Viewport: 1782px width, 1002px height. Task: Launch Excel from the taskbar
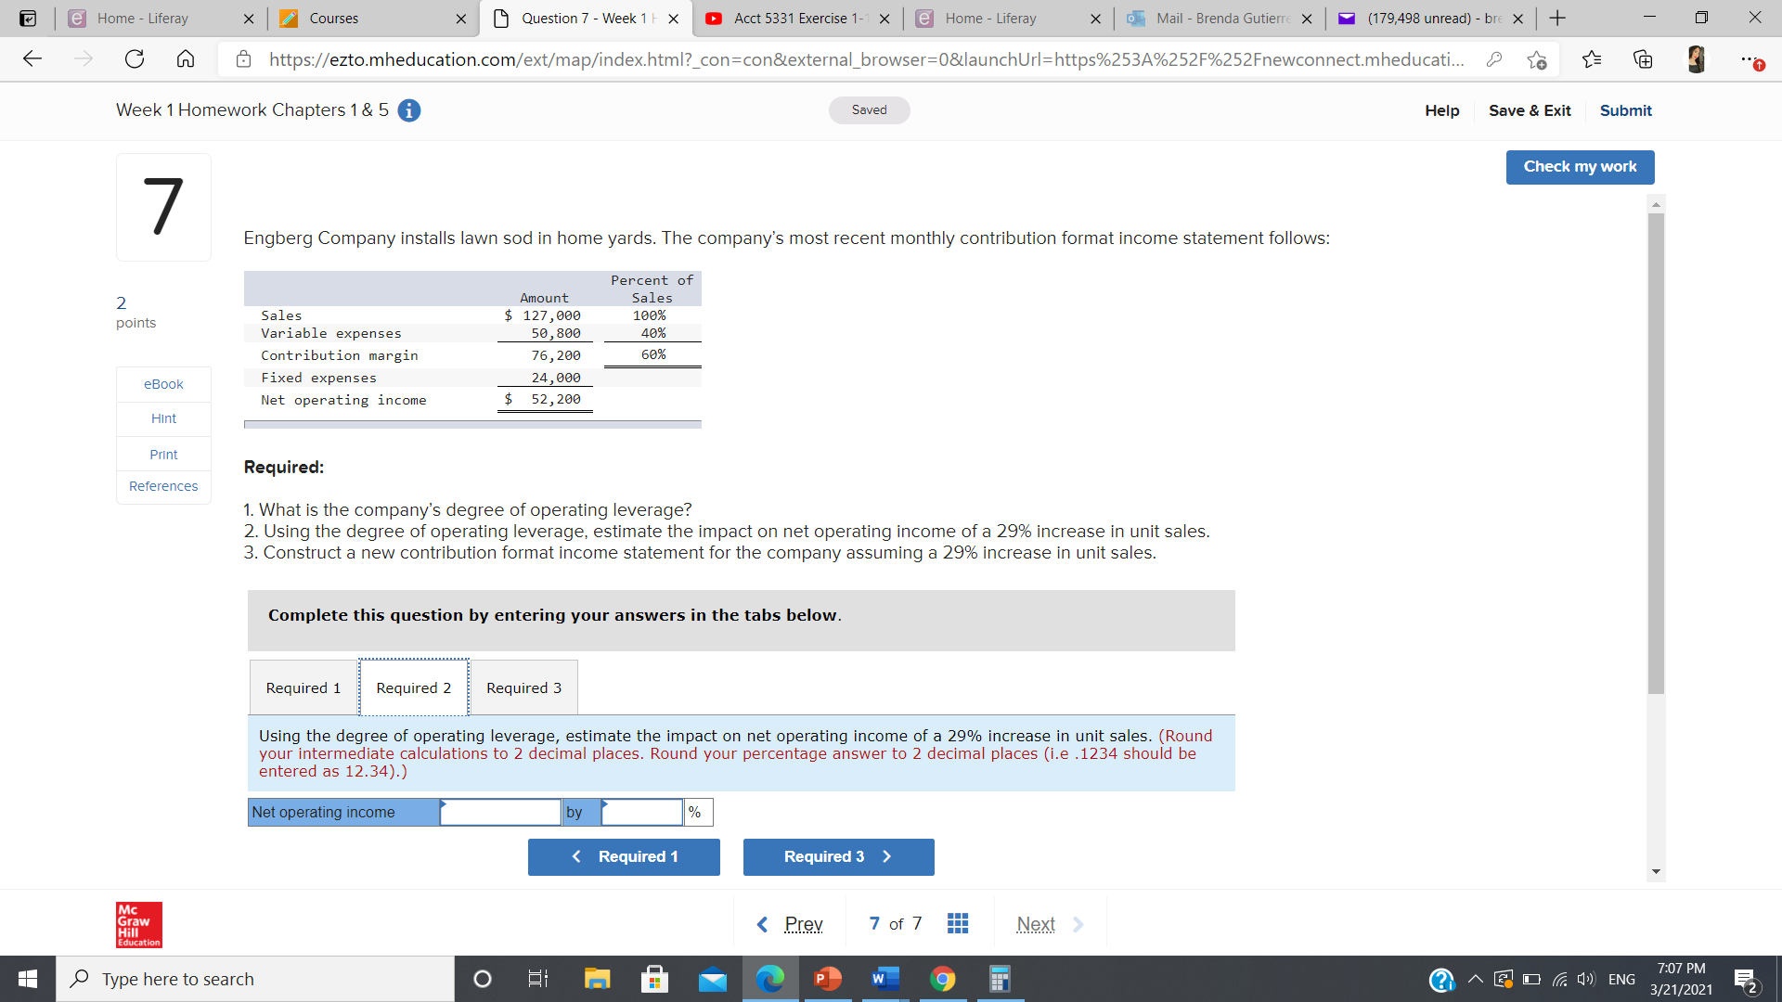tap(1000, 978)
